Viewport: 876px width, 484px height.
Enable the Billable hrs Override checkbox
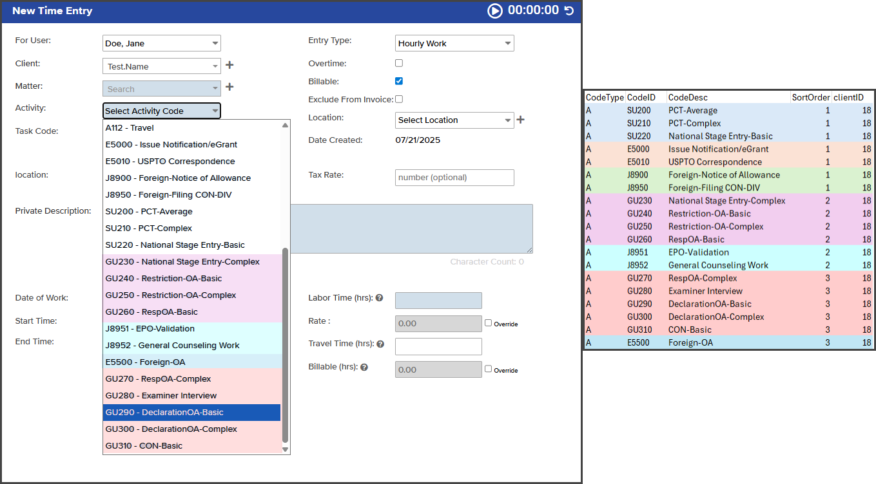(489, 369)
